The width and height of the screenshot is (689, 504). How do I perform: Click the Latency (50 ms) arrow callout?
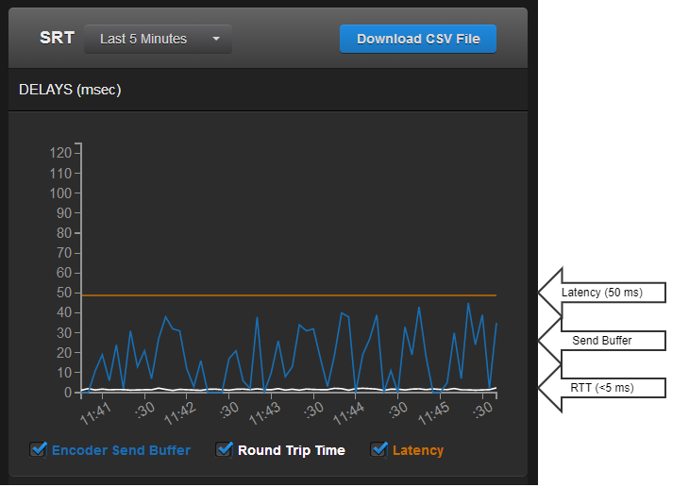coord(602,293)
